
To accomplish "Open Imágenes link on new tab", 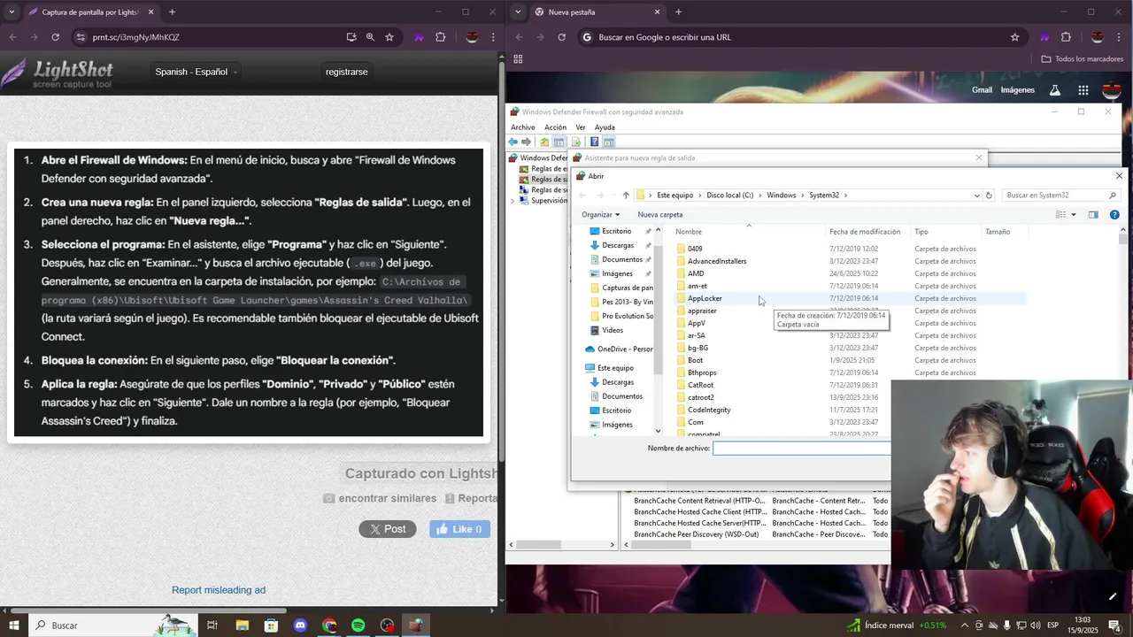I will click(1017, 90).
